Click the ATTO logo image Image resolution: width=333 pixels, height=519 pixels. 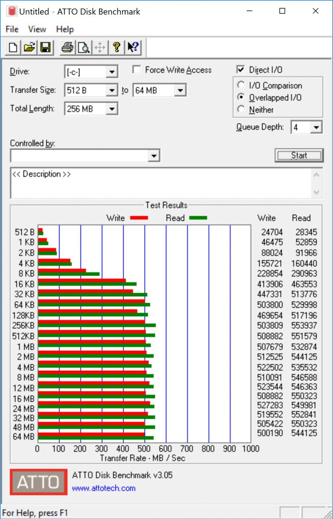point(39,482)
